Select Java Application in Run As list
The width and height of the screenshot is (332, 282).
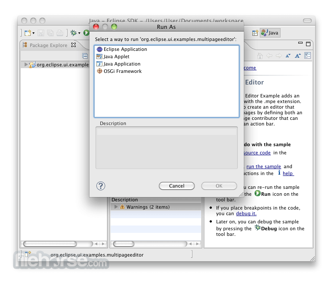click(x=166, y=64)
